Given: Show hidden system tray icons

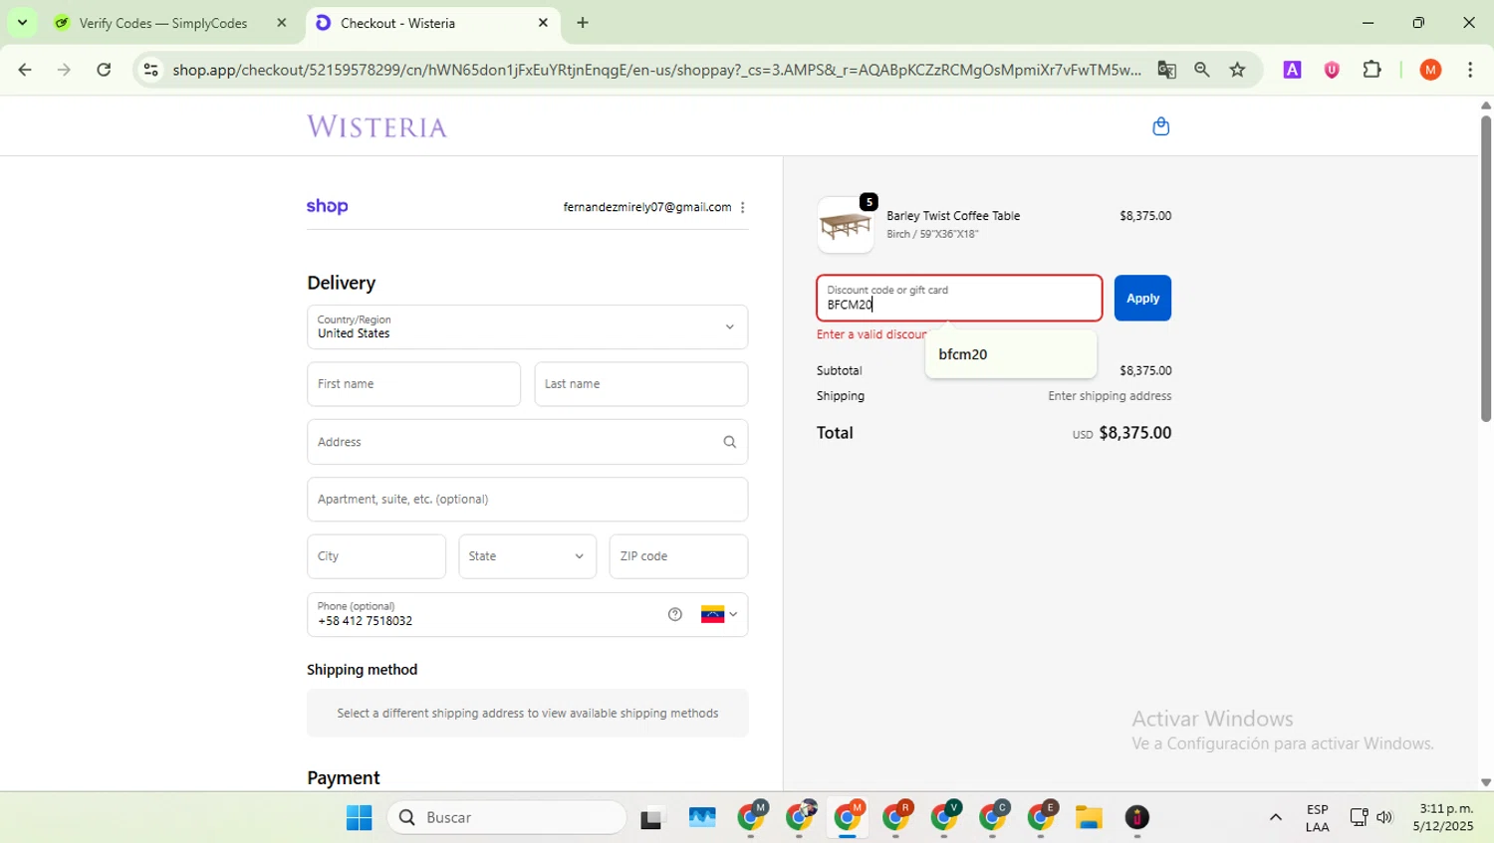Looking at the screenshot, I should click(x=1275, y=817).
